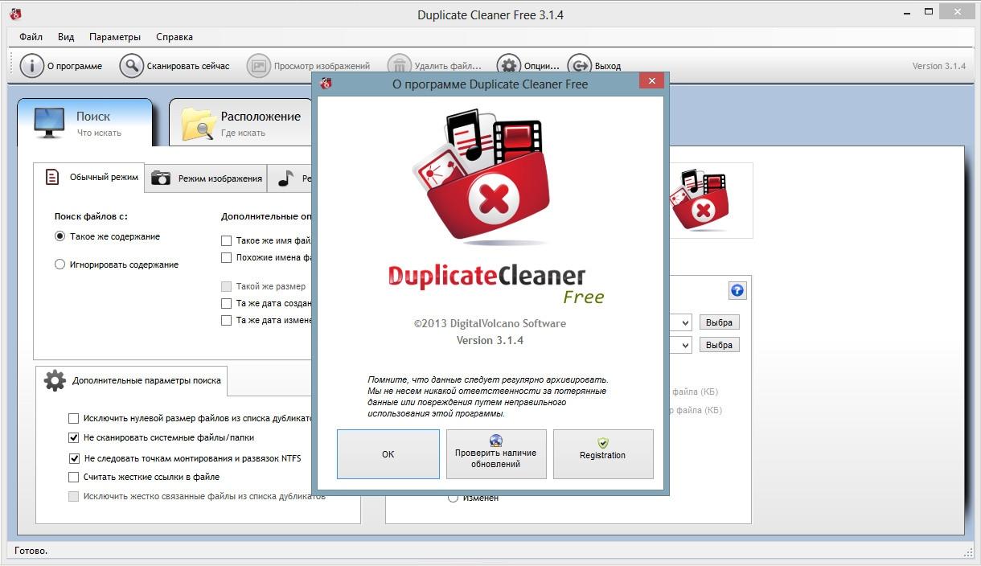Close the About Duplicate Cleaner dialog
This screenshot has width=981, height=566.
point(652,81)
